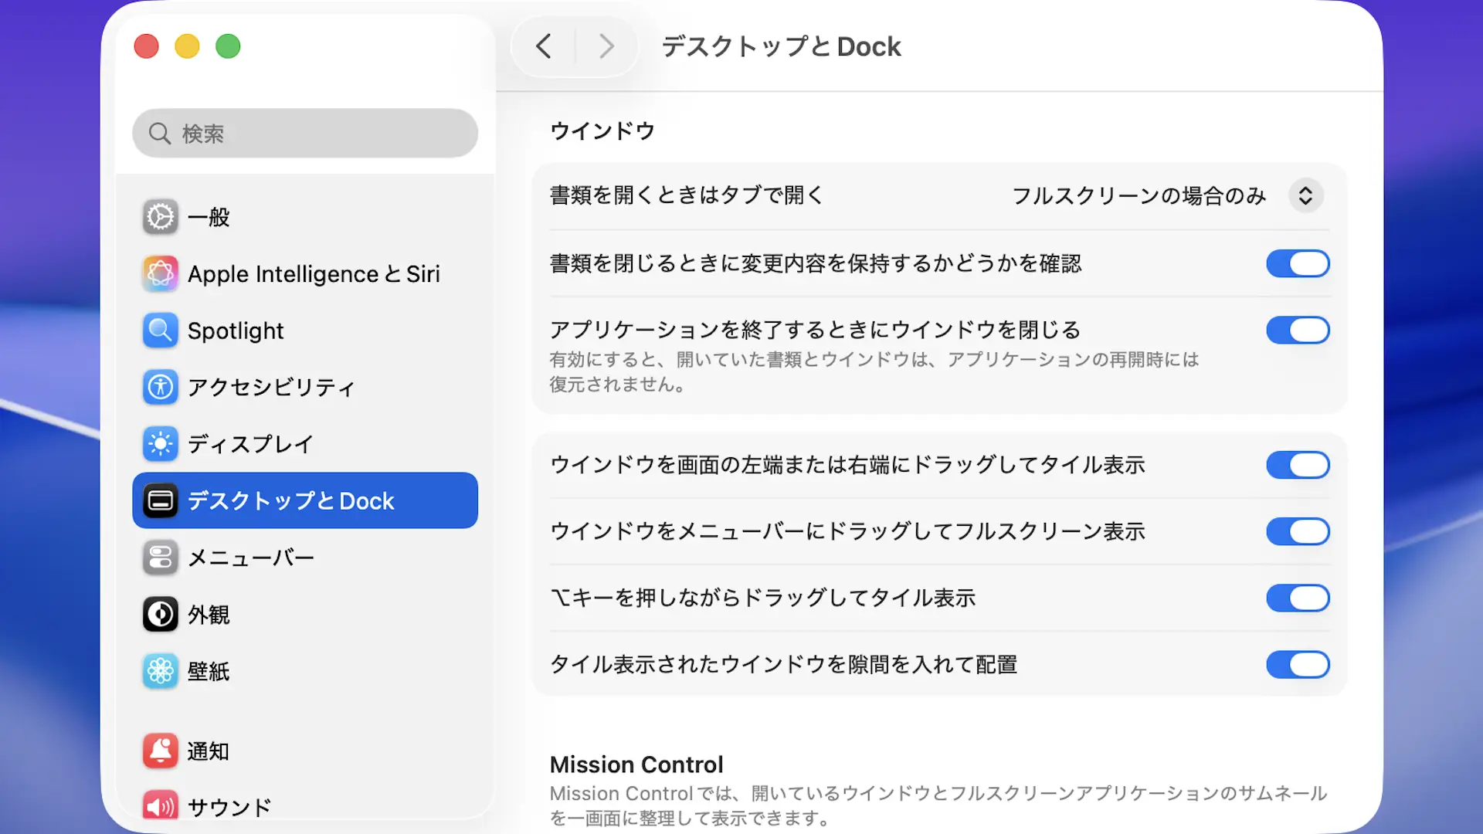The height and width of the screenshot is (834, 1483).
Task: Click the フルスクリーンの場合のみ dropdown value
Action: [x=1139, y=196]
